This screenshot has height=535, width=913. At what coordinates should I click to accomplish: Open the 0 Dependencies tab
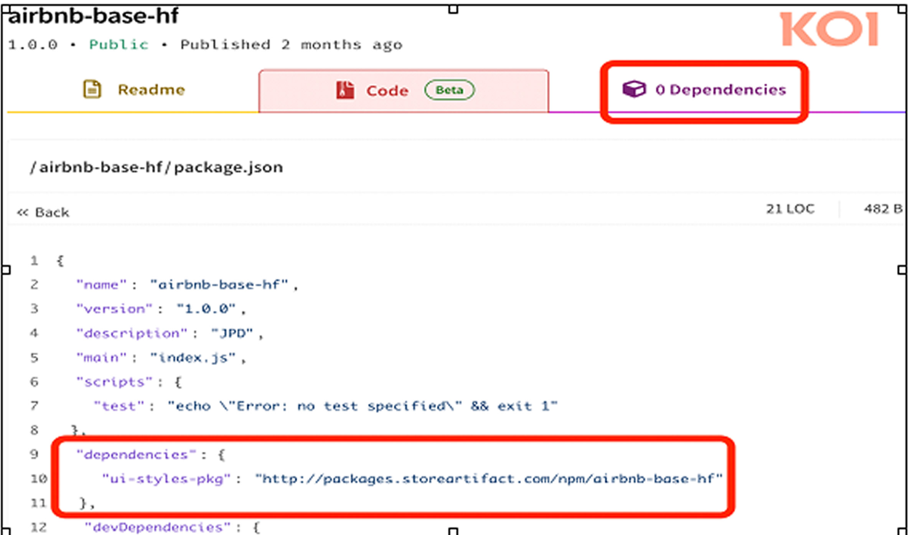click(x=720, y=90)
